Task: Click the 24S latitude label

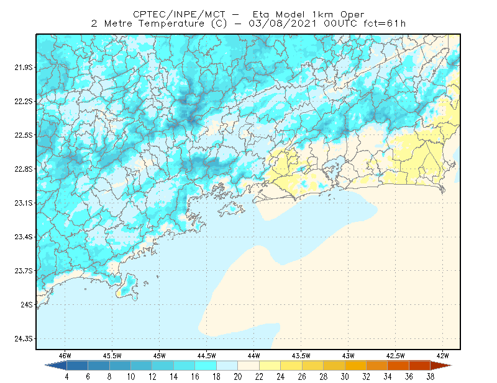Action: click(27, 304)
